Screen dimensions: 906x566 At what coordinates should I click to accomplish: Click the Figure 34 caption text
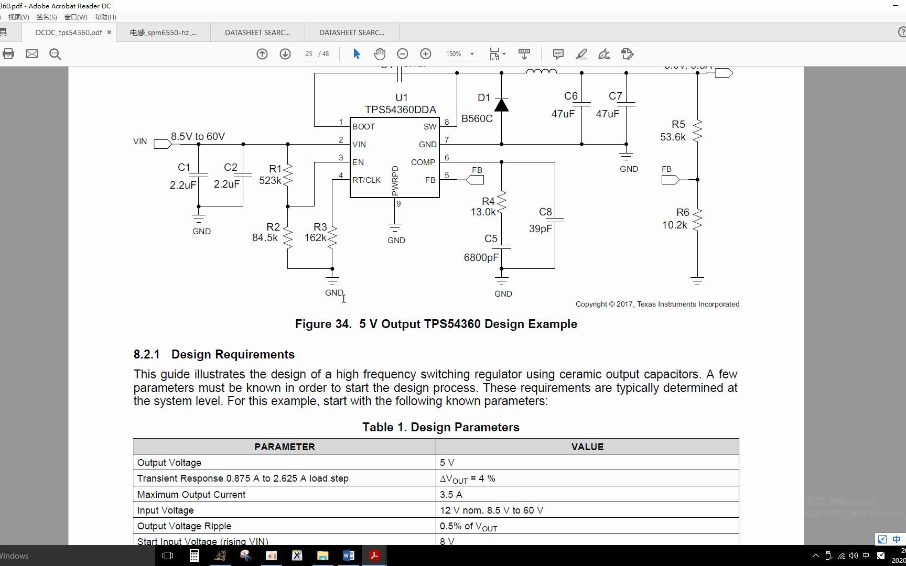pos(436,324)
